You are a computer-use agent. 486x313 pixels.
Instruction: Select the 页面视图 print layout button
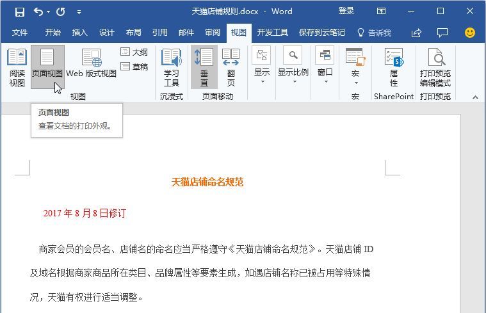(x=47, y=67)
